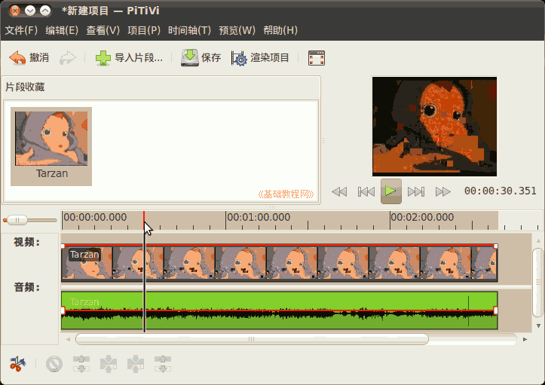Click the Undo (撤消) toolbar button
Viewport: 545px width, 385px height.
(29, 58)
